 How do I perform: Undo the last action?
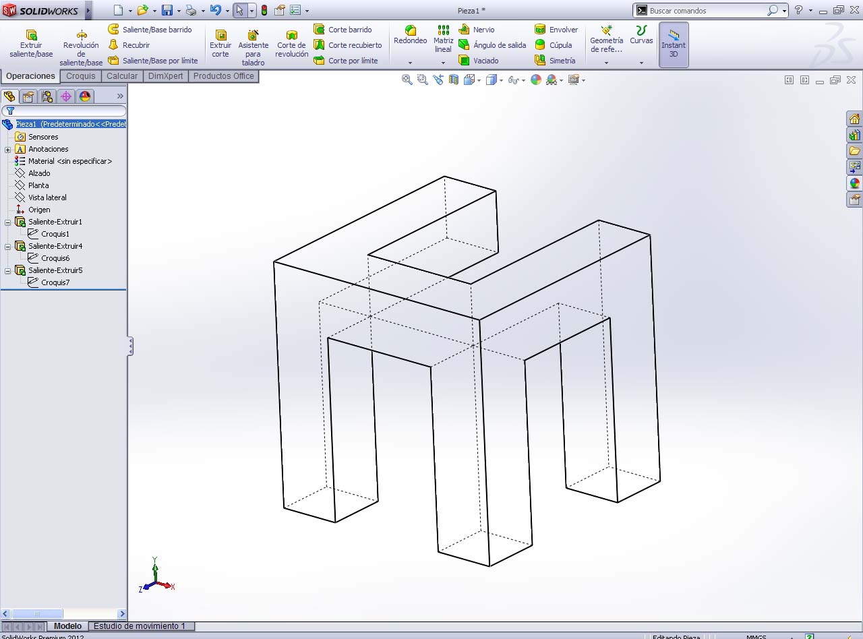click(215, 10)
